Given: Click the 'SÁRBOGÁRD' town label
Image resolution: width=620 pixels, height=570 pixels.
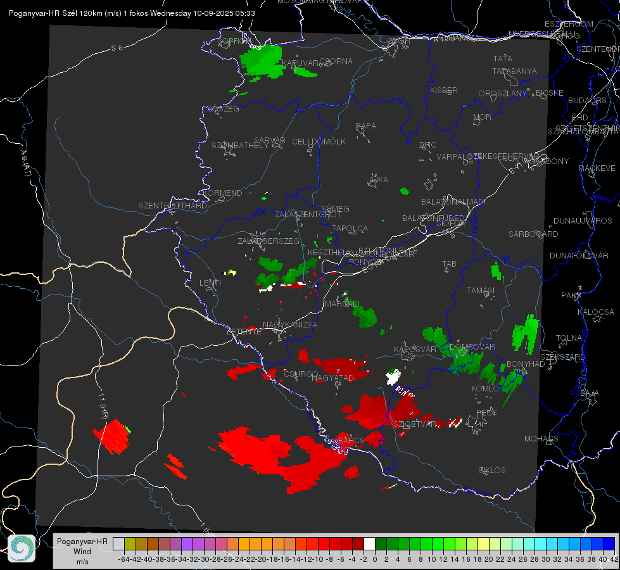Looking at the screenshot, I should 533,234.
